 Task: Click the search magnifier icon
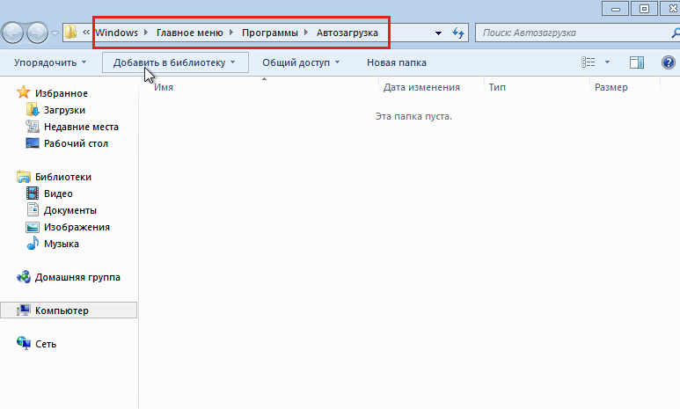[676, 33]
